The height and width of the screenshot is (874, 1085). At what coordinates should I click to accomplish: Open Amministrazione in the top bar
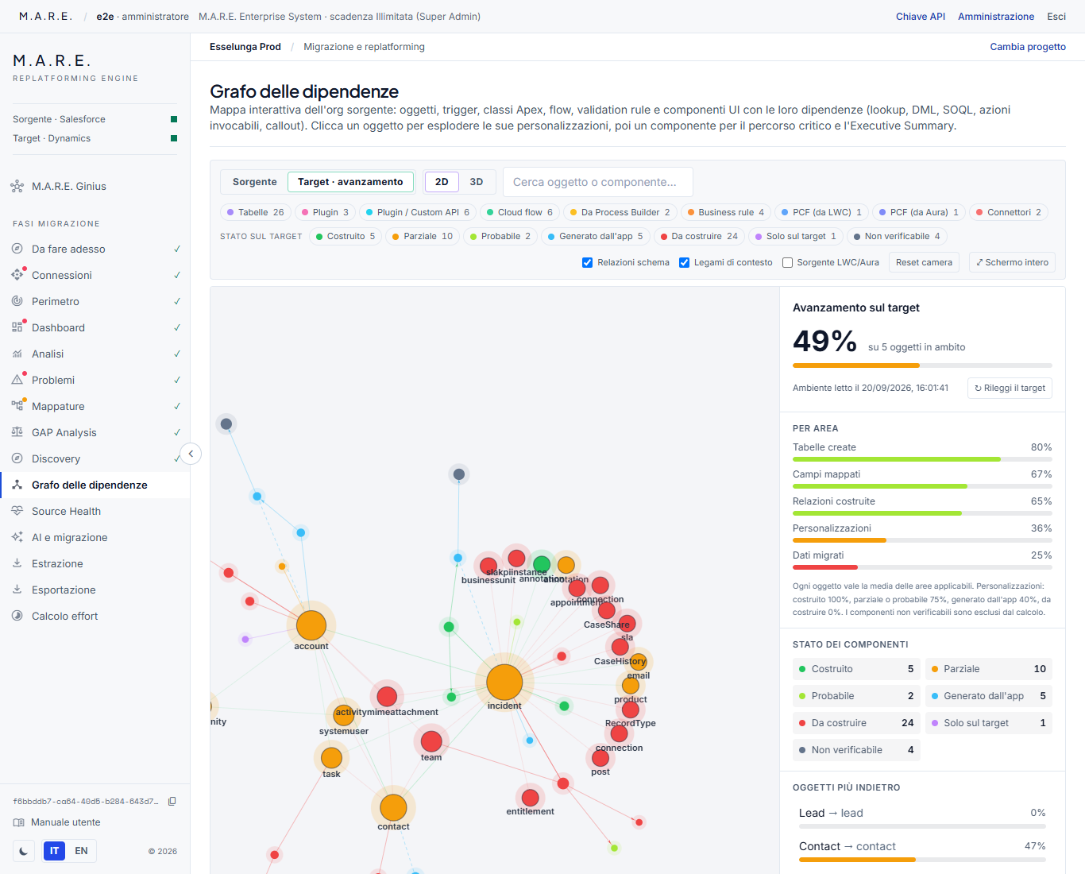coord(996,17)
